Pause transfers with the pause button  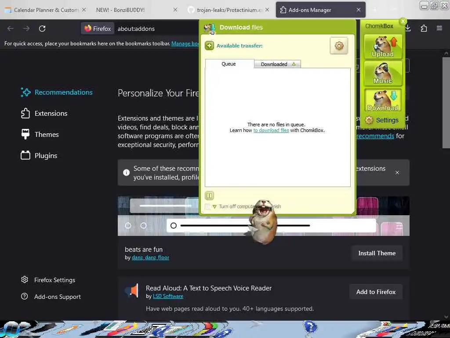[x=209, y=196]
